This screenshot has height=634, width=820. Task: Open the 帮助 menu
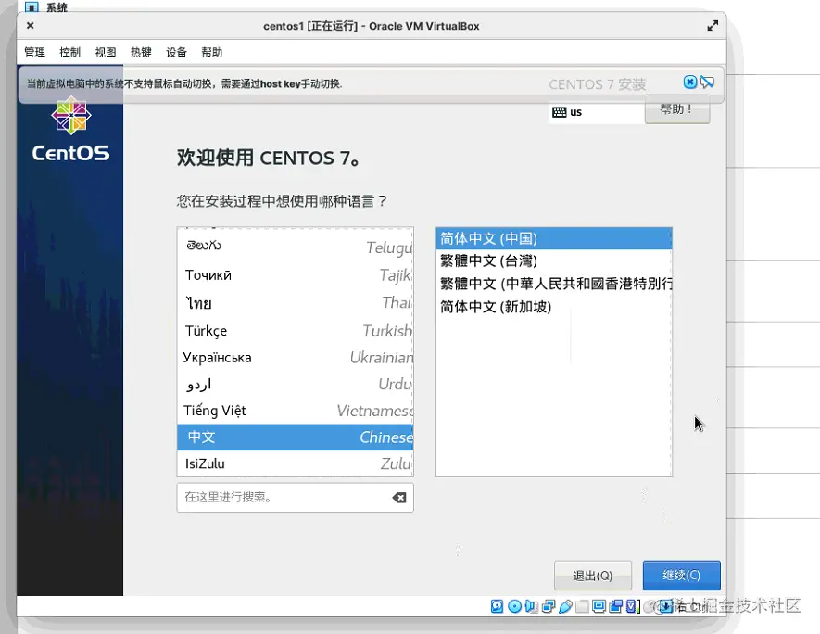(x=212, y=52)
